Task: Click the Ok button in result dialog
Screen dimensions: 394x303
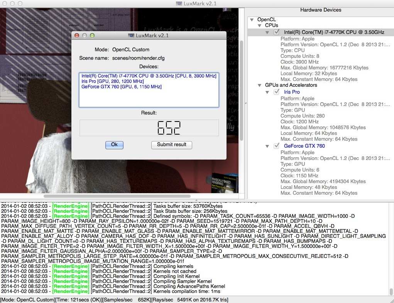Action: [114, 145]
